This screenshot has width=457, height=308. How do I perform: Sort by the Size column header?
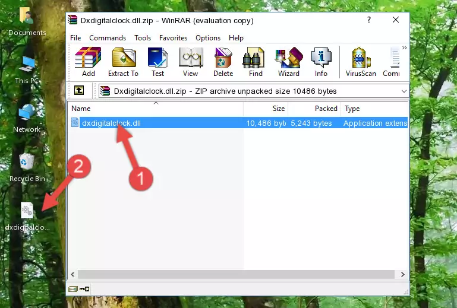click(266, 108)
